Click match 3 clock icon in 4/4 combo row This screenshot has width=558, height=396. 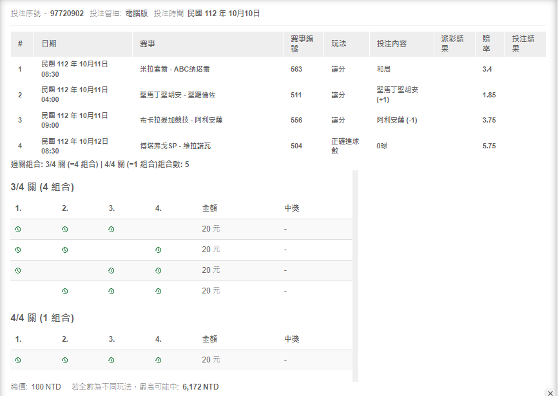click(x=111, y=361)
